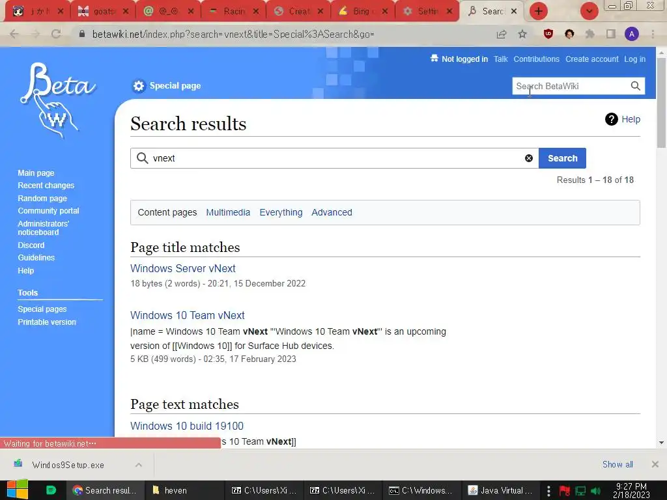Image resolution: width=667 pixels, height=500 pixels.
Task: Open the green chat app in taskbar
Action: pos(51,490)
